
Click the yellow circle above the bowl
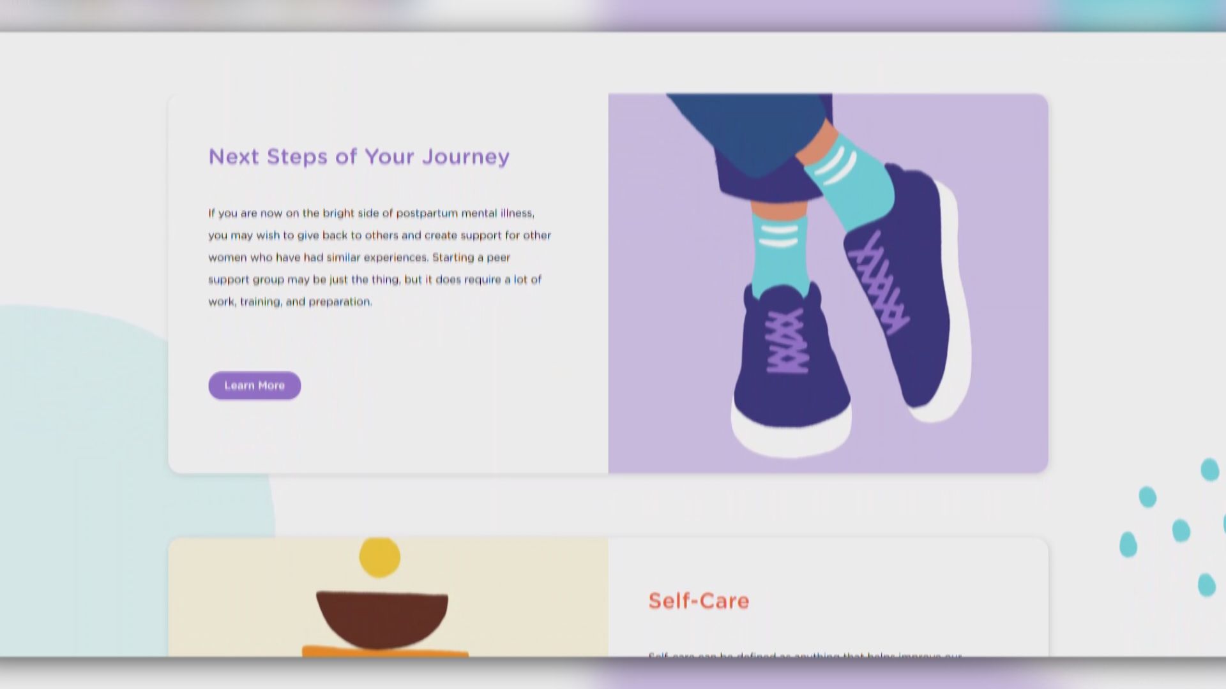380,557
